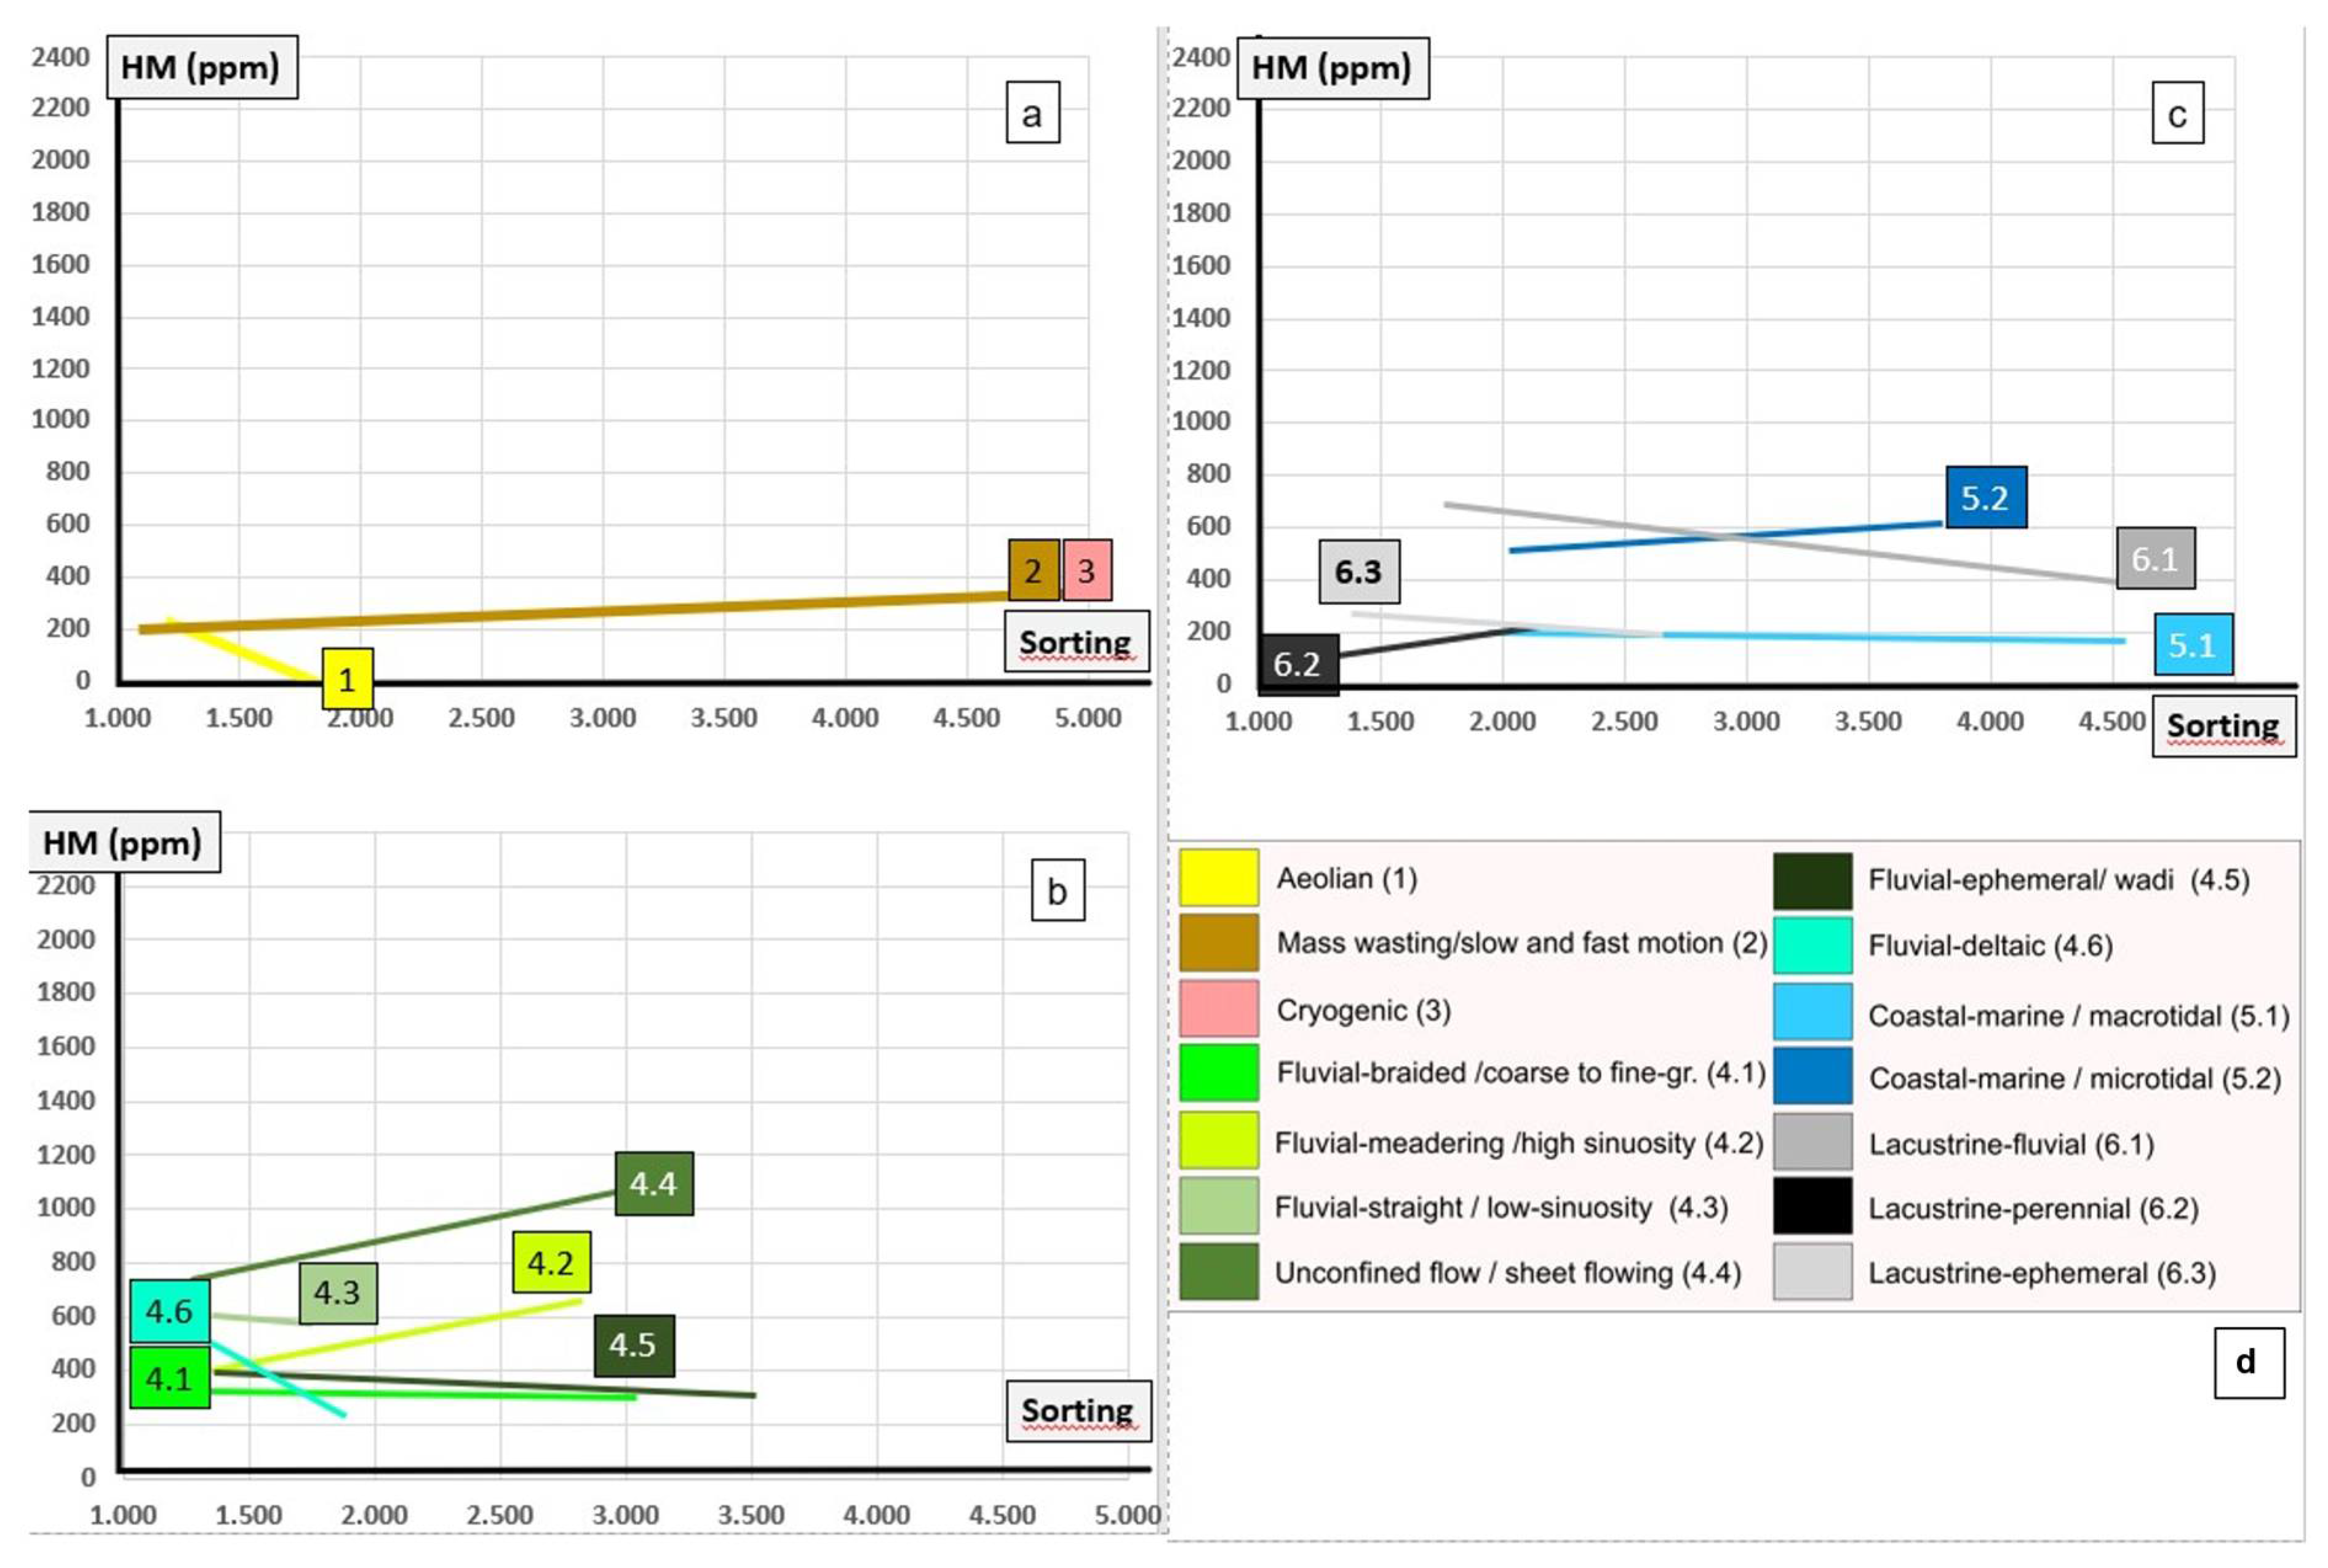The width and height of the screenshot is (2328, 1568).
Task: Select the HM (ppm) title in chart b
Action: click(123, 842)
